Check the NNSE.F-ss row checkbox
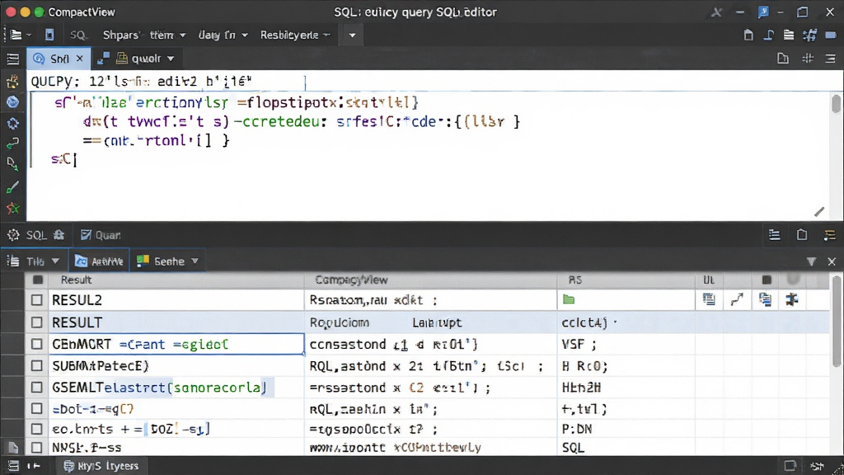Viewport: 844px width, 475px height. click(x=36, y=448)
